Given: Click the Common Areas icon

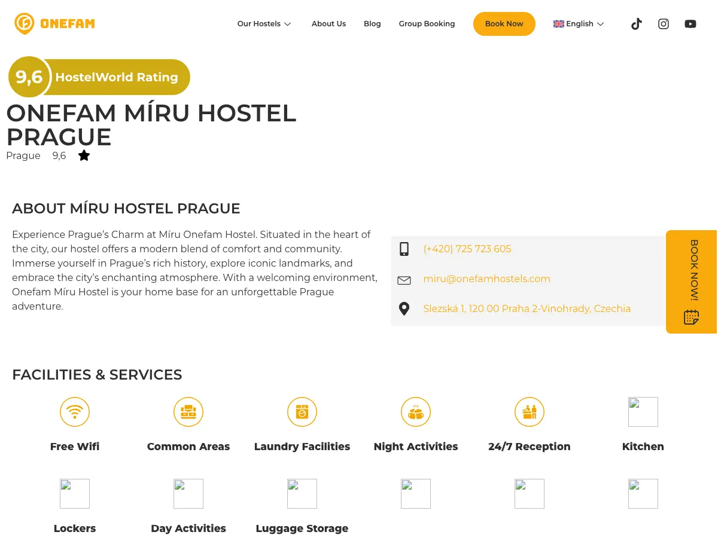Looking at the screenshot, I should [188, 412].
